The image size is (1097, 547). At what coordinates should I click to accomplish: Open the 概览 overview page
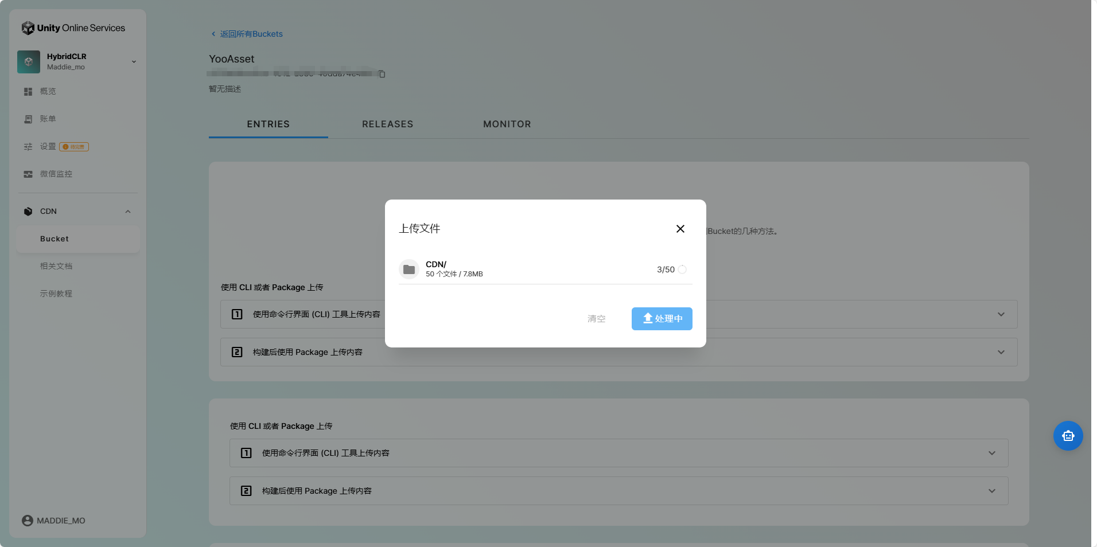click(48, 91)
